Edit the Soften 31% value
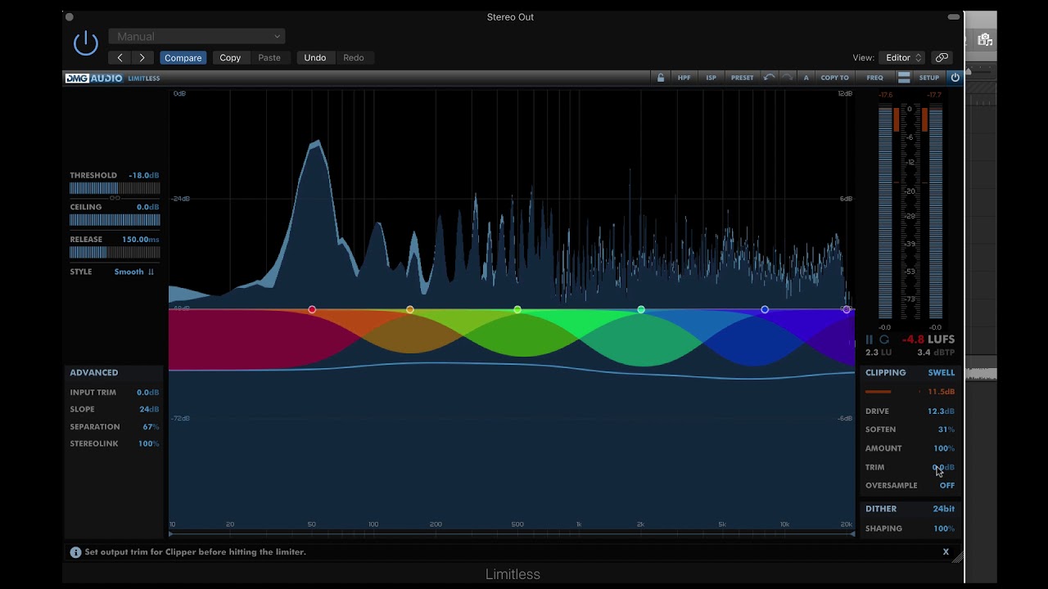The width and height of the screenshot is (1048, 589). [x=946, y=429]
